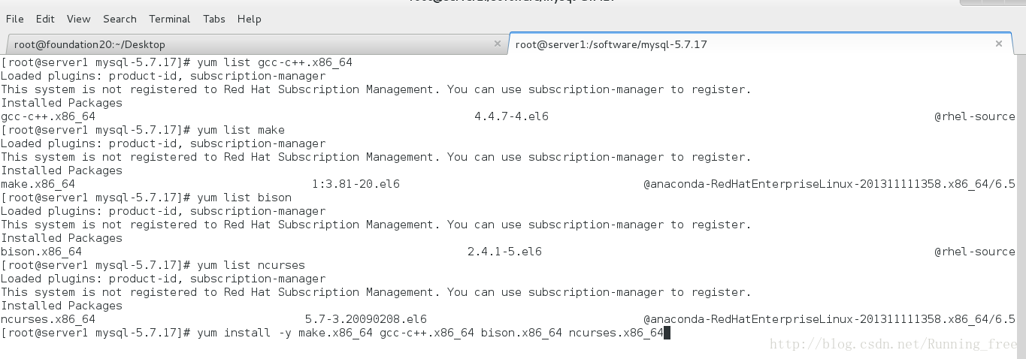This screenshot has width=1026, height=359.
Task: Open the View menu
Action: (78, 19)
